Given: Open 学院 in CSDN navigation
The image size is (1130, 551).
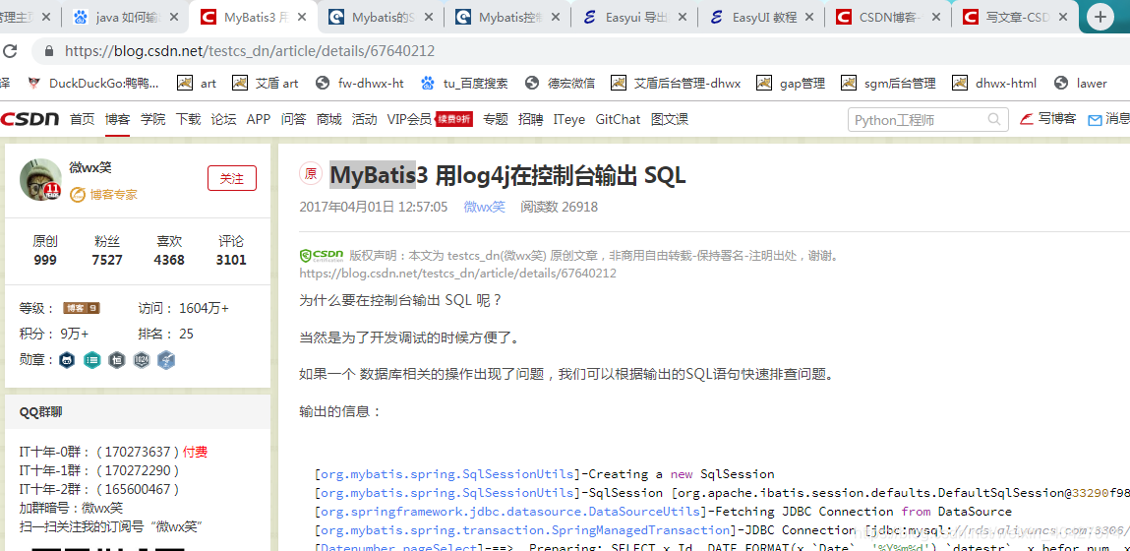Looking at the screenshot, I should point(152,120).
